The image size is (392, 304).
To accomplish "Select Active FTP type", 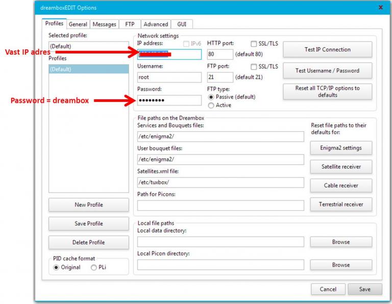I will click(212, 105).
